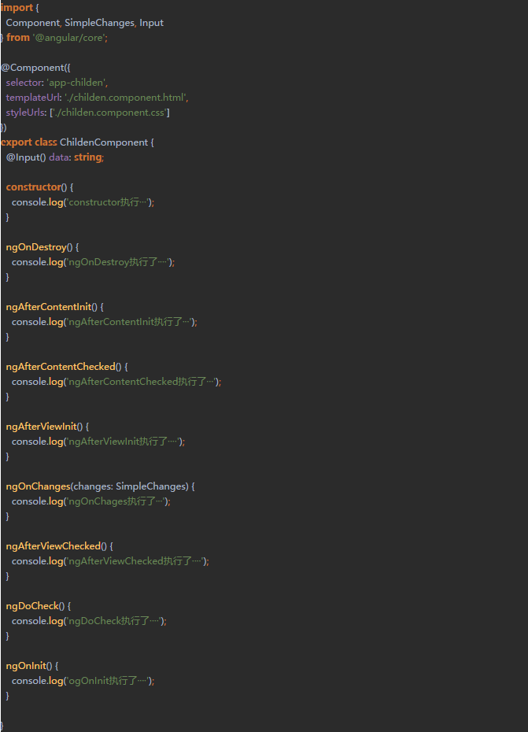
Task: Click the 'SimpleChanges' parameter type in ngOnChanges
Action: [151, 486]
